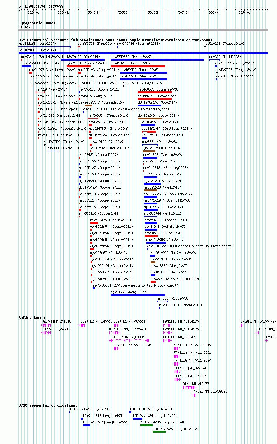The image size is (277, 444).
Task: Open gene GLYAT|NM_201648
Action: click(57, 322)
